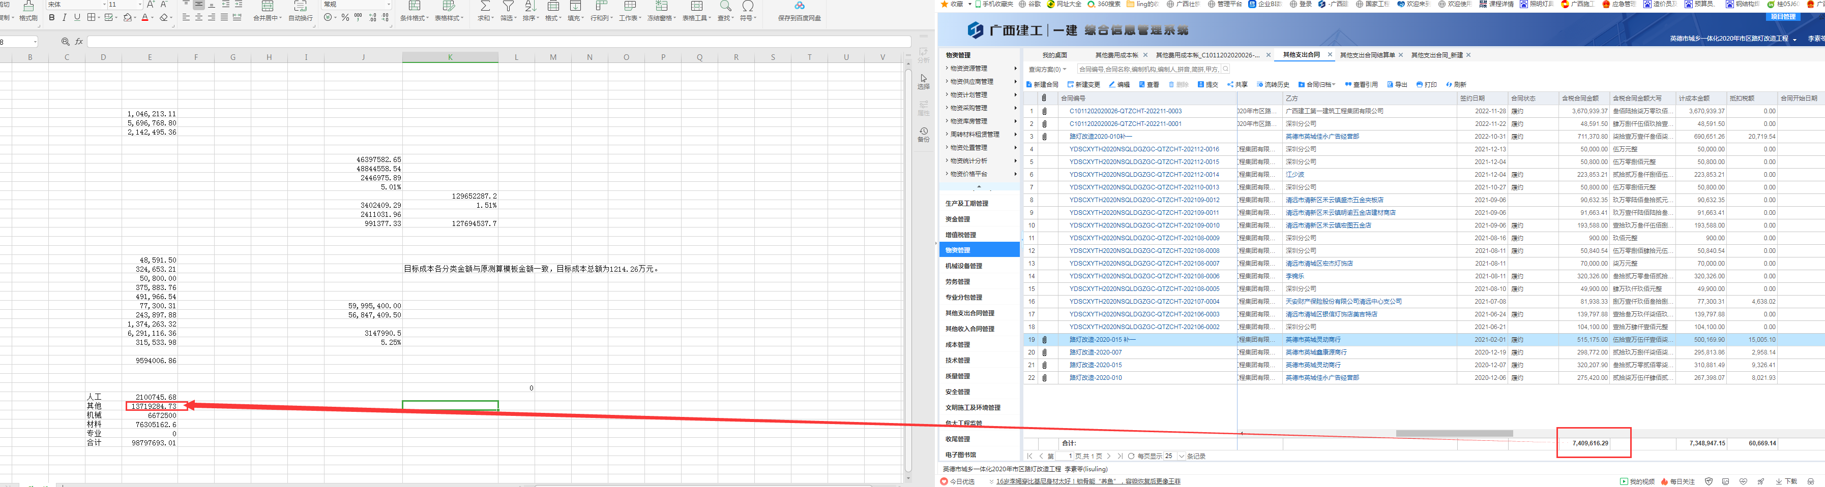Switch to the 我的桌面 tab
Viewport: 1825px width, 487px height.
[x=1054, y=55]
